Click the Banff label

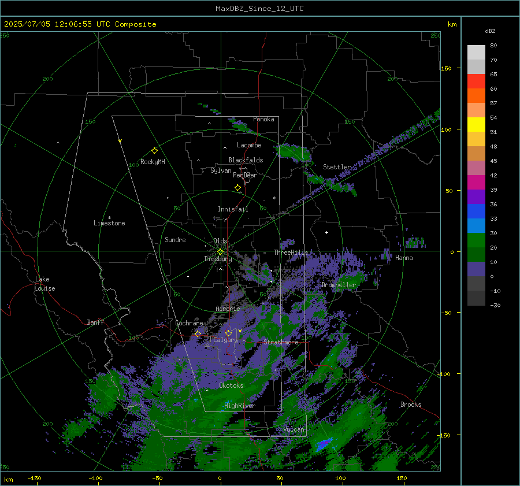[x=95, y=322]
